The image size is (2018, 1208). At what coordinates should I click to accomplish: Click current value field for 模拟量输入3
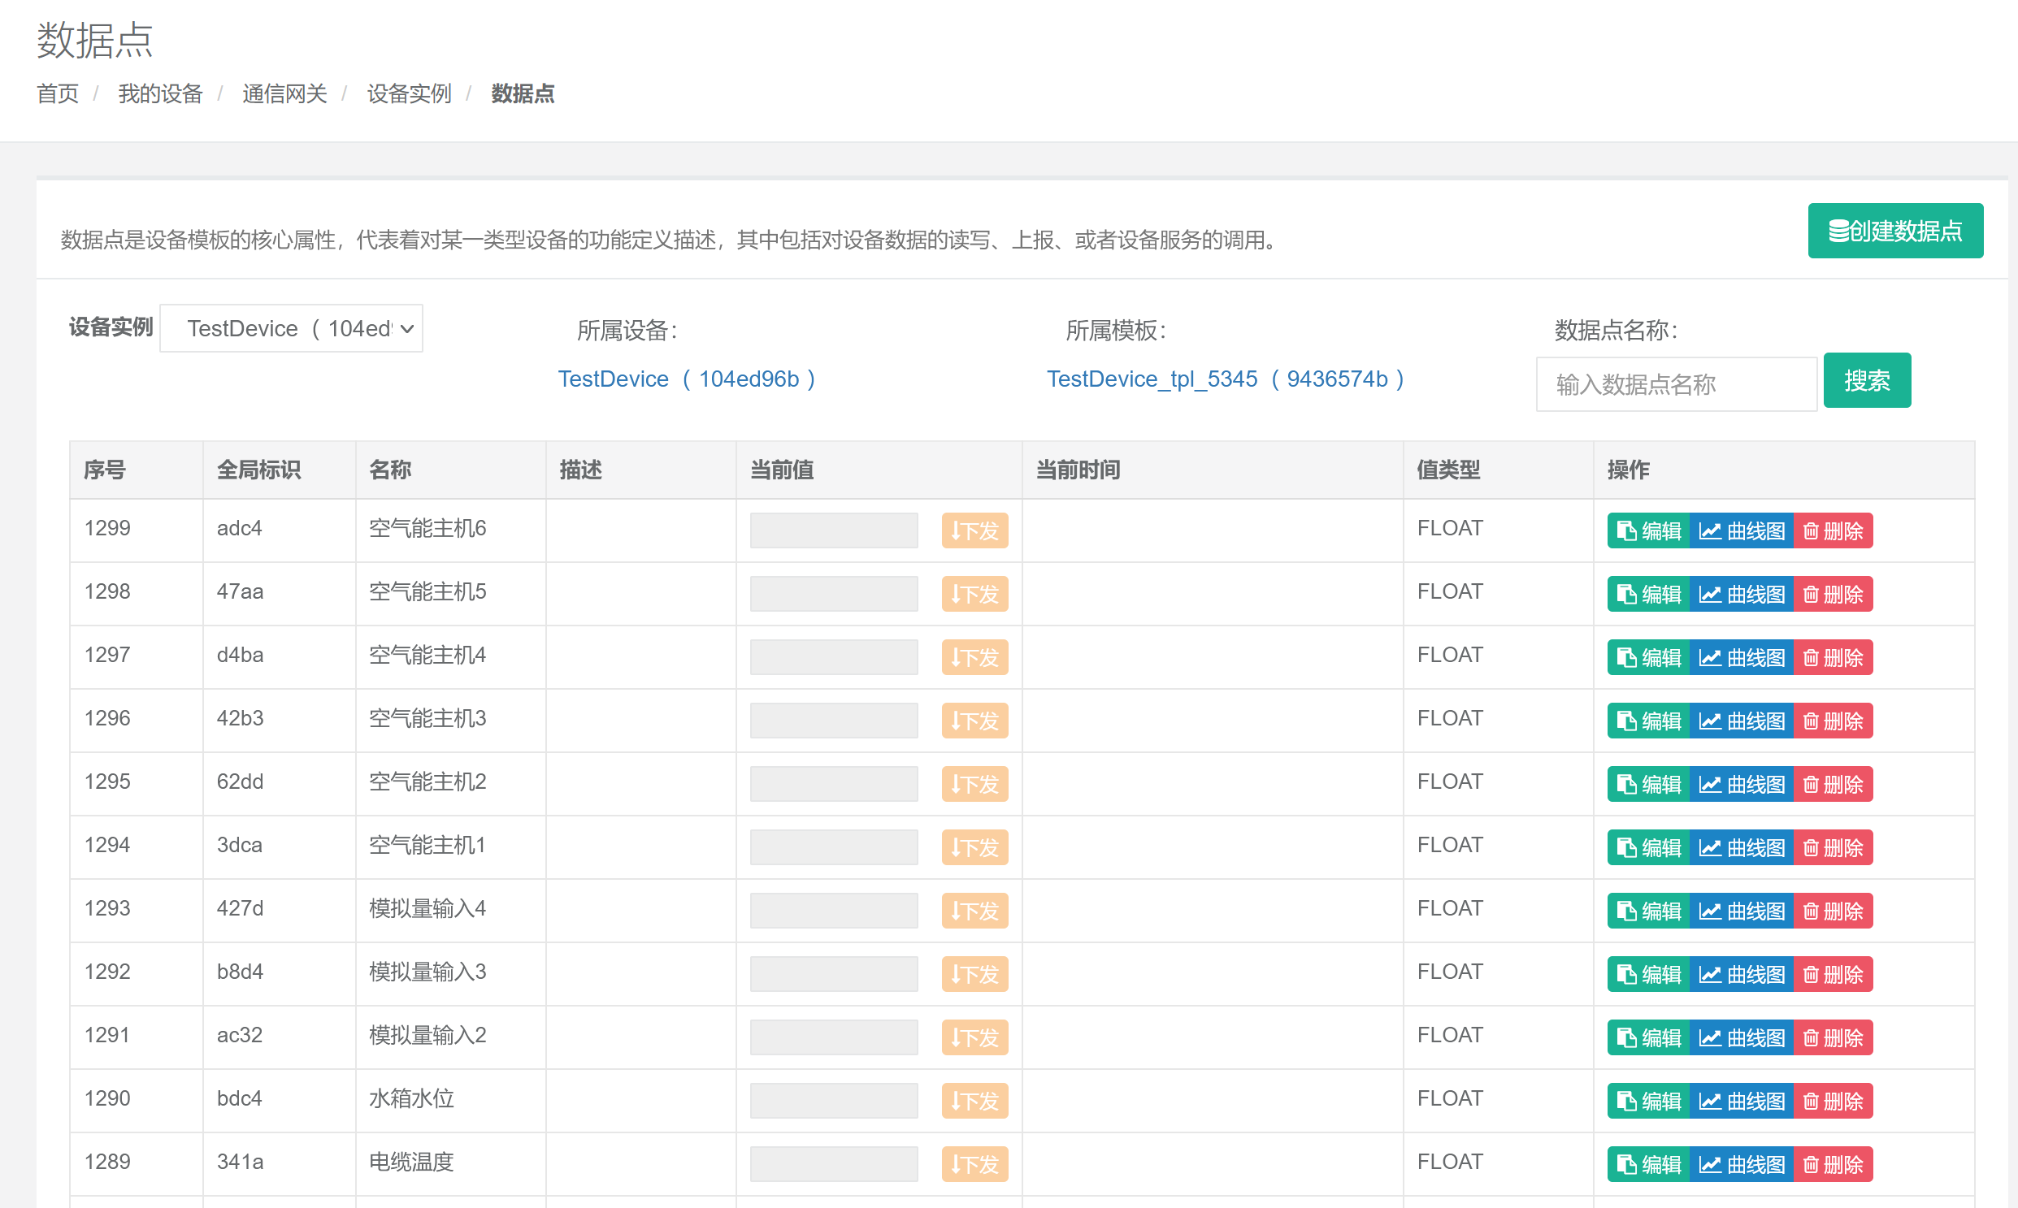click(833, 974)
